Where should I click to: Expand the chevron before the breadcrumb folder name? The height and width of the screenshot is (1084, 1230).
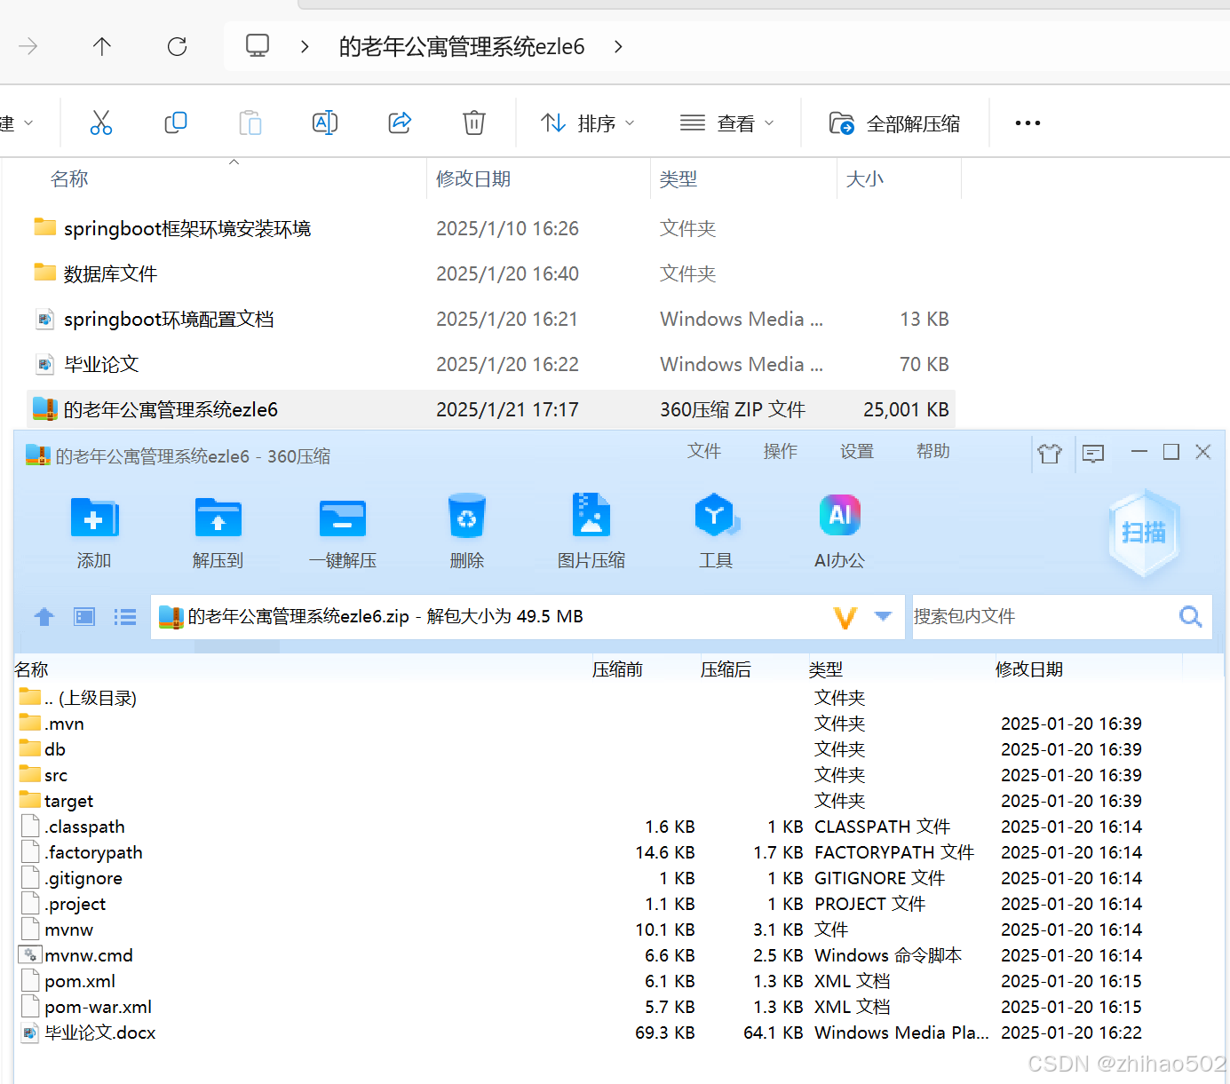click(x=305, y=46)
